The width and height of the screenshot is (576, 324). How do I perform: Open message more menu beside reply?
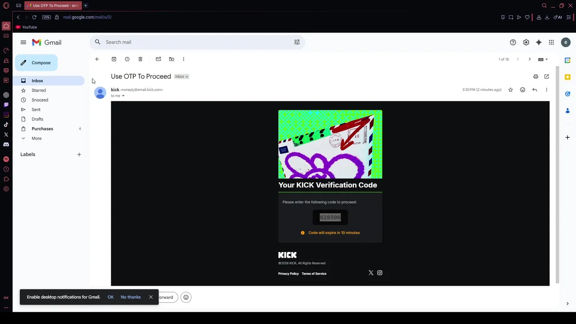tap(547, 90)
